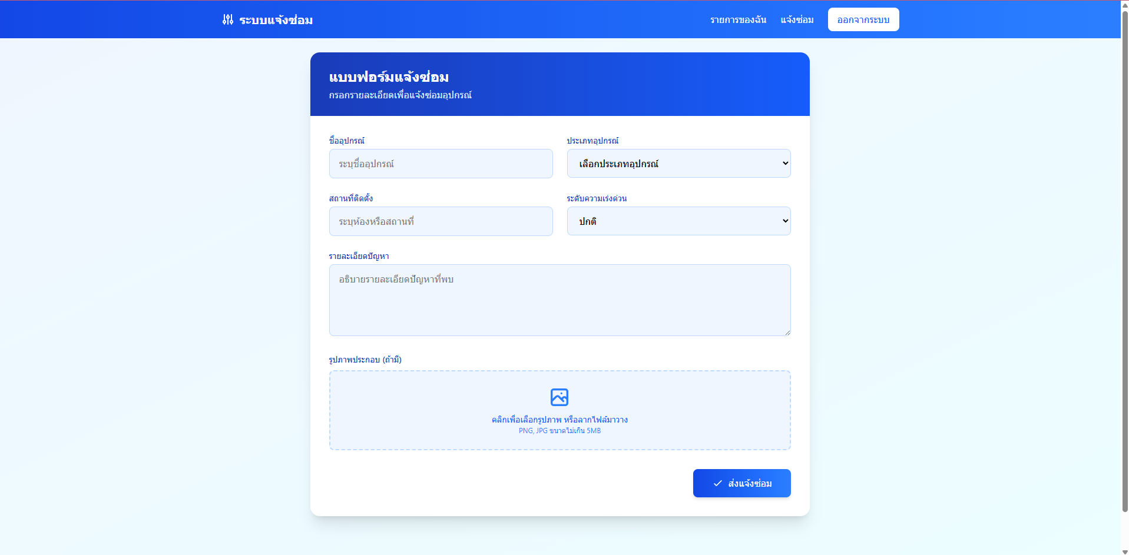Image resolution: width=1129 pixels, height=555 pixels.
Task: Click the checkmark icon in ส่งแจ้งซ่อม button
Action: tap(717, 483)
